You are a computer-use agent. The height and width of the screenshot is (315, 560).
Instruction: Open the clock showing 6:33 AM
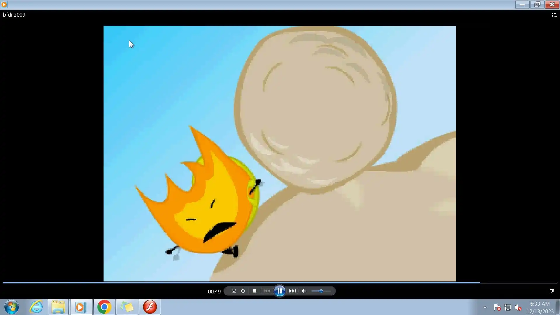540,307
